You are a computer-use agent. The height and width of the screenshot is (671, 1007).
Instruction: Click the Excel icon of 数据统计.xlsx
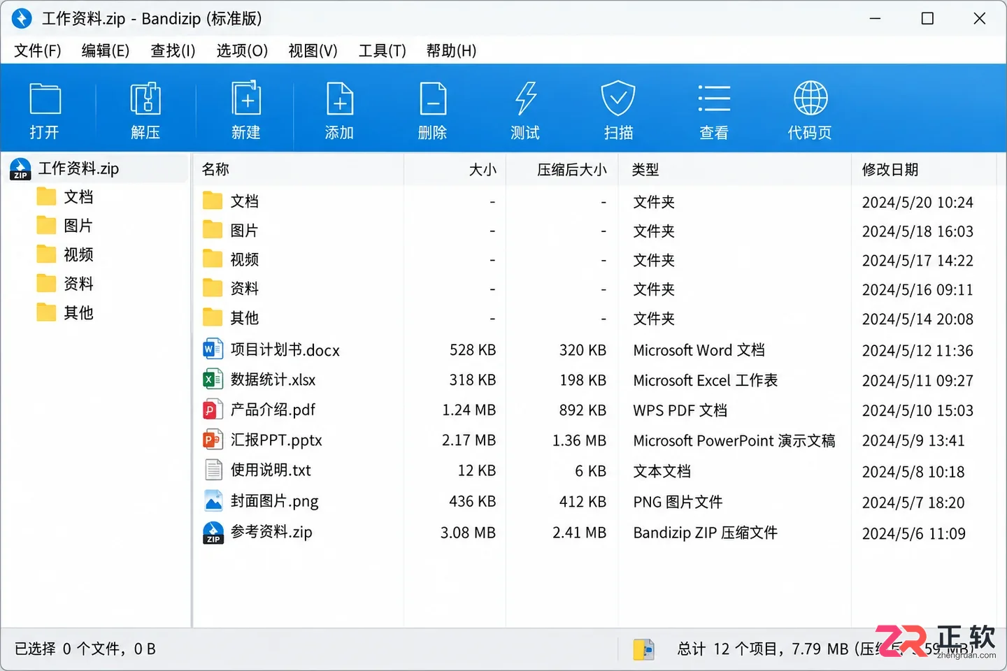pyautogui.click(x=213, y=380)
